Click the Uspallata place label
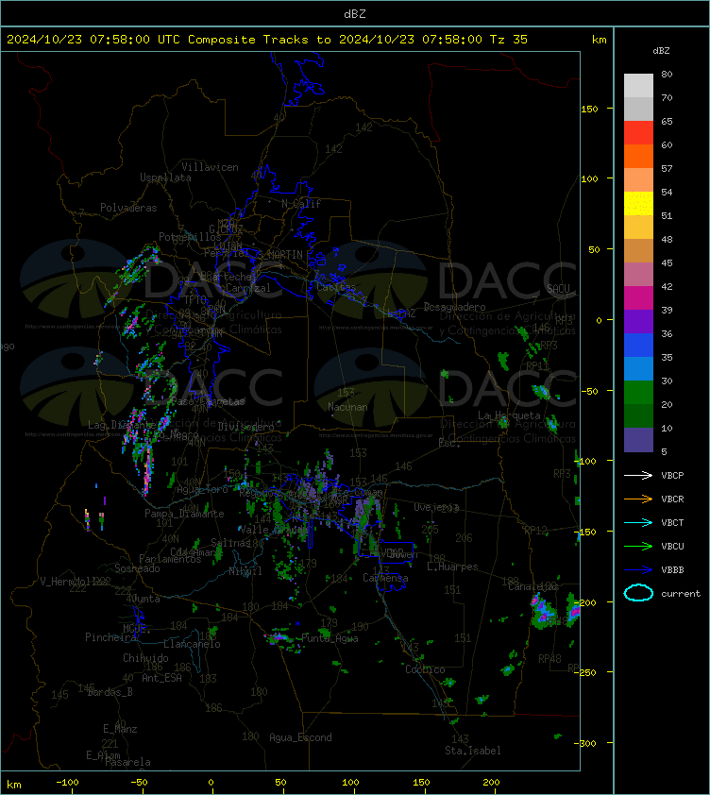The image size is (710, 795). [166, 178]
